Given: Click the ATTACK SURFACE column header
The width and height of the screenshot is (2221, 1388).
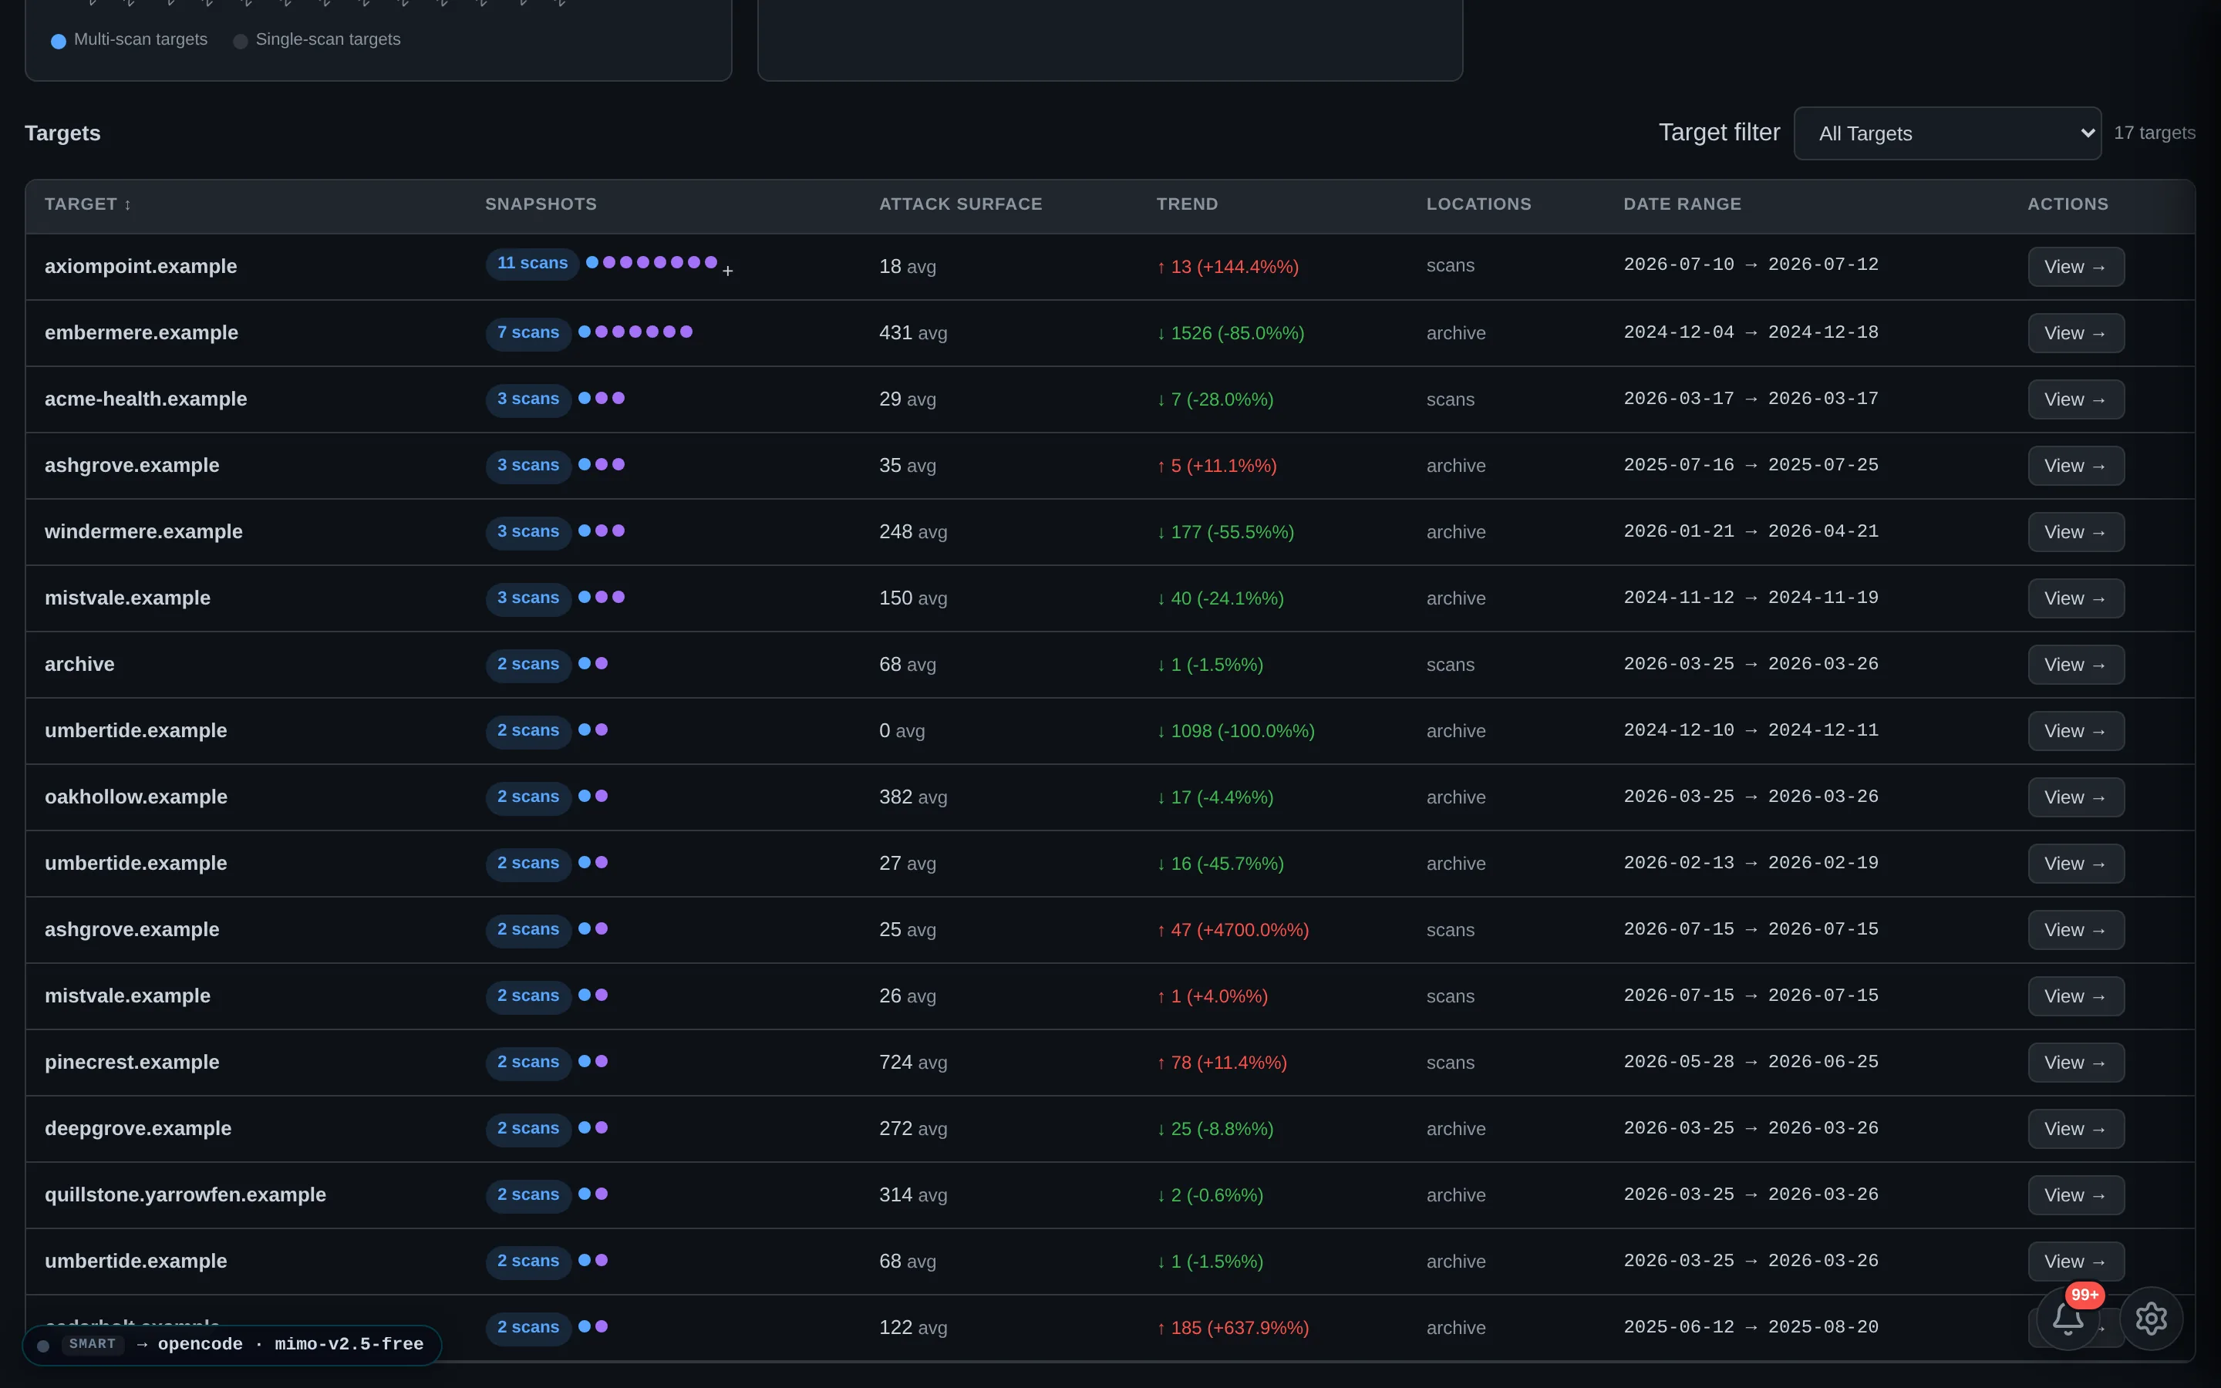Looking at the screenshot, I should click(961, 204).
